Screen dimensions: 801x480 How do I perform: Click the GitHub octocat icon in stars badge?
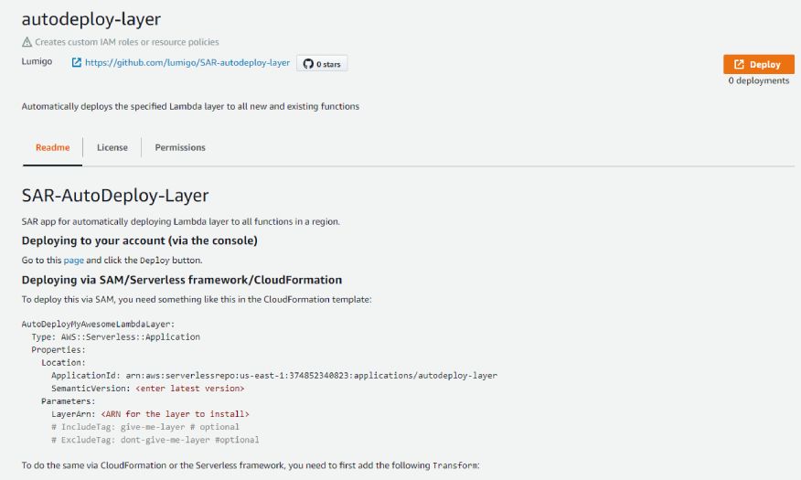pos(308,64)
